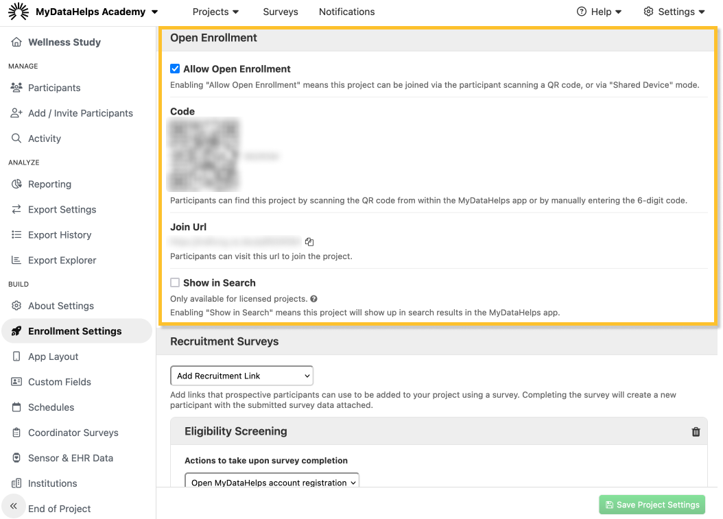Enable the Show in Search checkbox
Viewport: 723px width, 519px height.
click(175, 282)
